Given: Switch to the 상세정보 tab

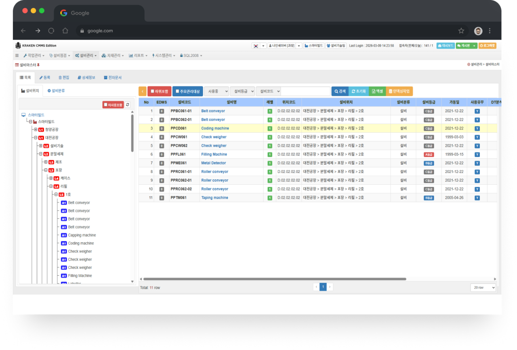Looking at the screenshot, I should coord(86,78).
